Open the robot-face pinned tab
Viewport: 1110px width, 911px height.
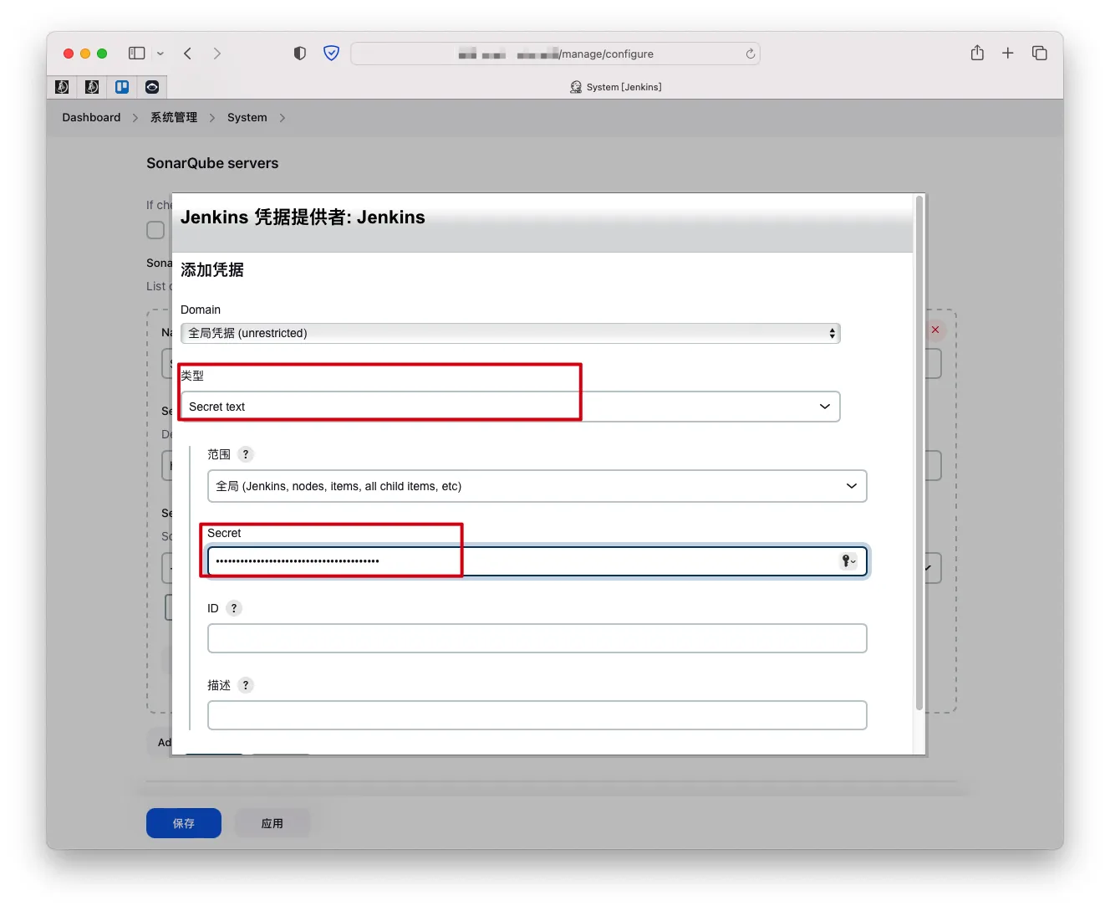click(x=152, y=87)
